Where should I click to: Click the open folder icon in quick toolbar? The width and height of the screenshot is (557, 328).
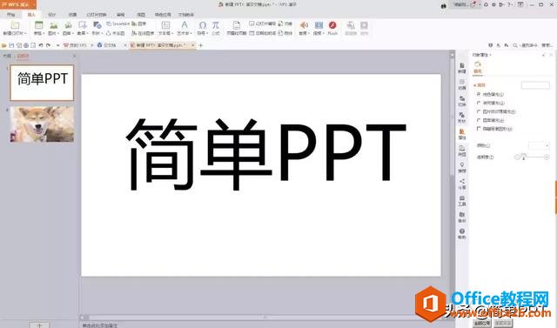(3, 45)
